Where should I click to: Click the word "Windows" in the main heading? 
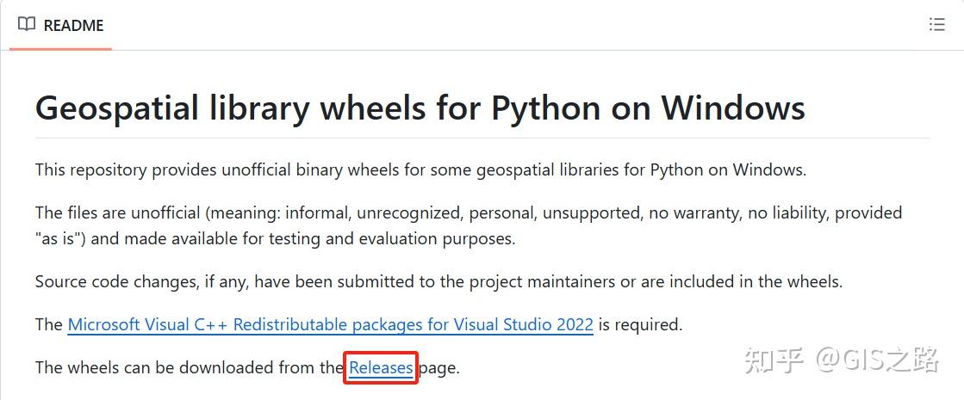click(x=732, y=109)
